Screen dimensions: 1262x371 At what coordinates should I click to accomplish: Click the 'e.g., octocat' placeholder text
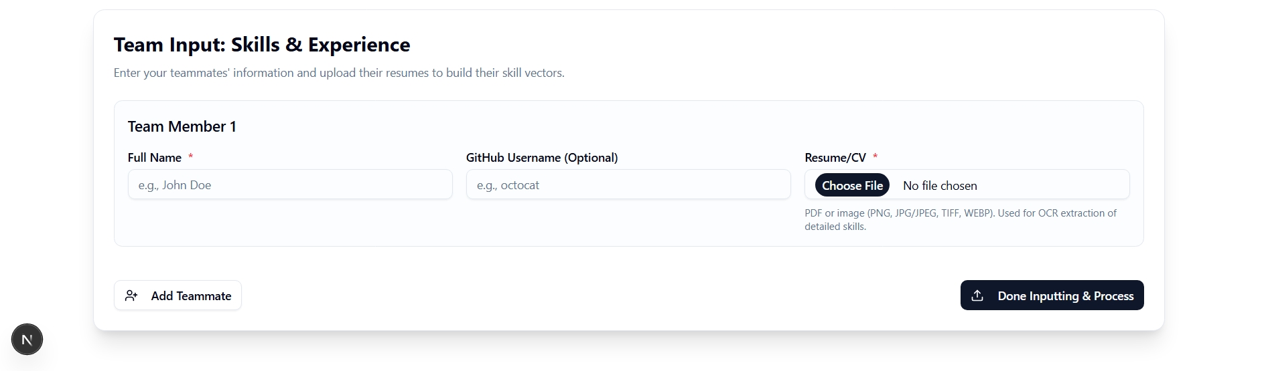[508, 185]
